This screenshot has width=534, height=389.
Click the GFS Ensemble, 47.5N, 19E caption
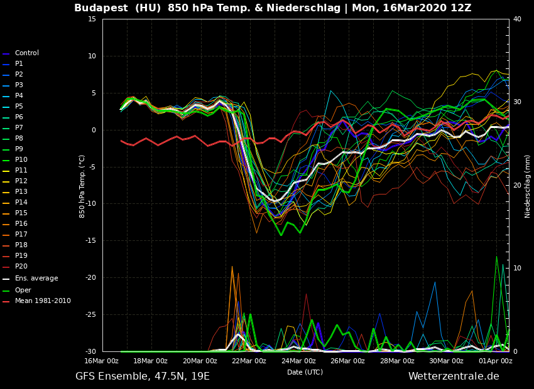tap(143, 376)
